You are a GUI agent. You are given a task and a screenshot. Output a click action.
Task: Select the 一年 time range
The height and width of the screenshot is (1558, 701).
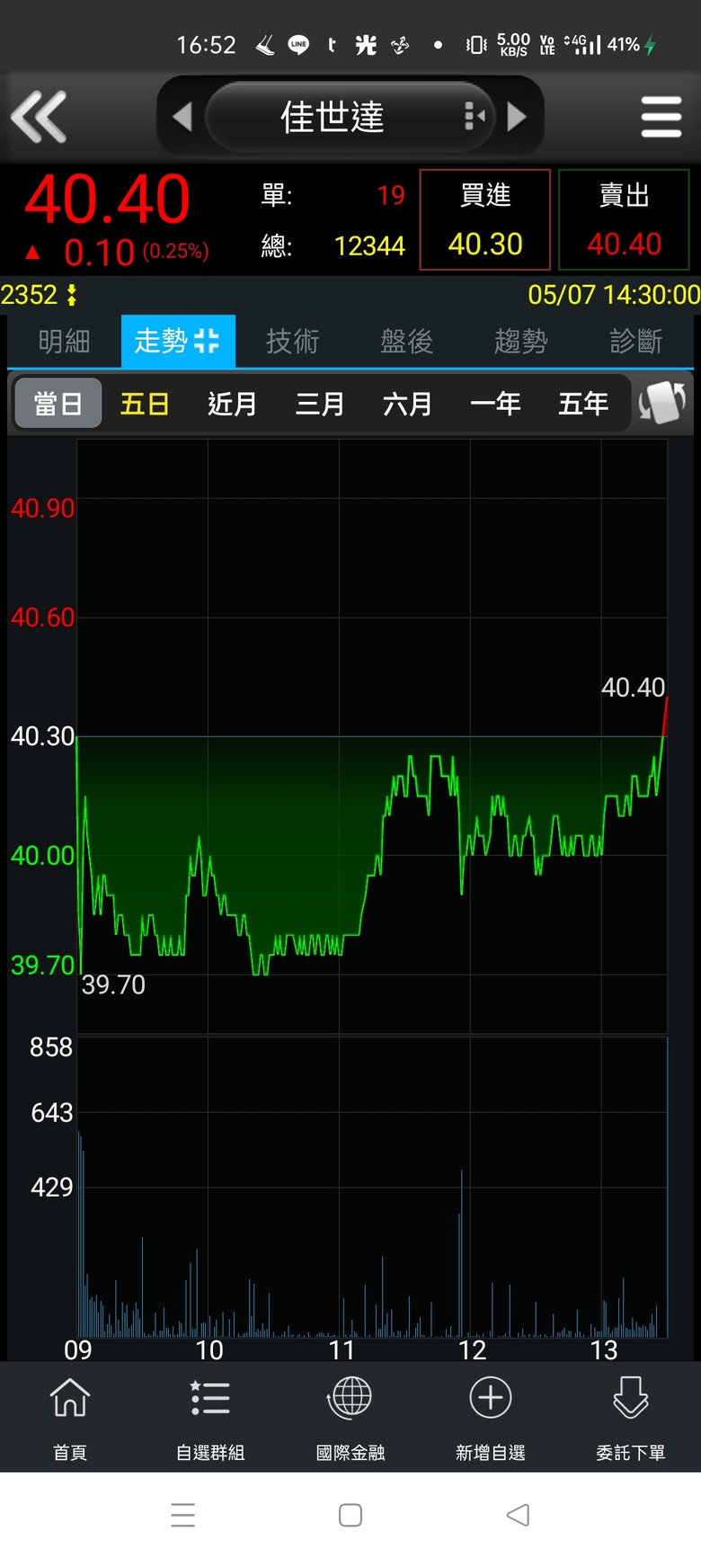click(495, 404)
